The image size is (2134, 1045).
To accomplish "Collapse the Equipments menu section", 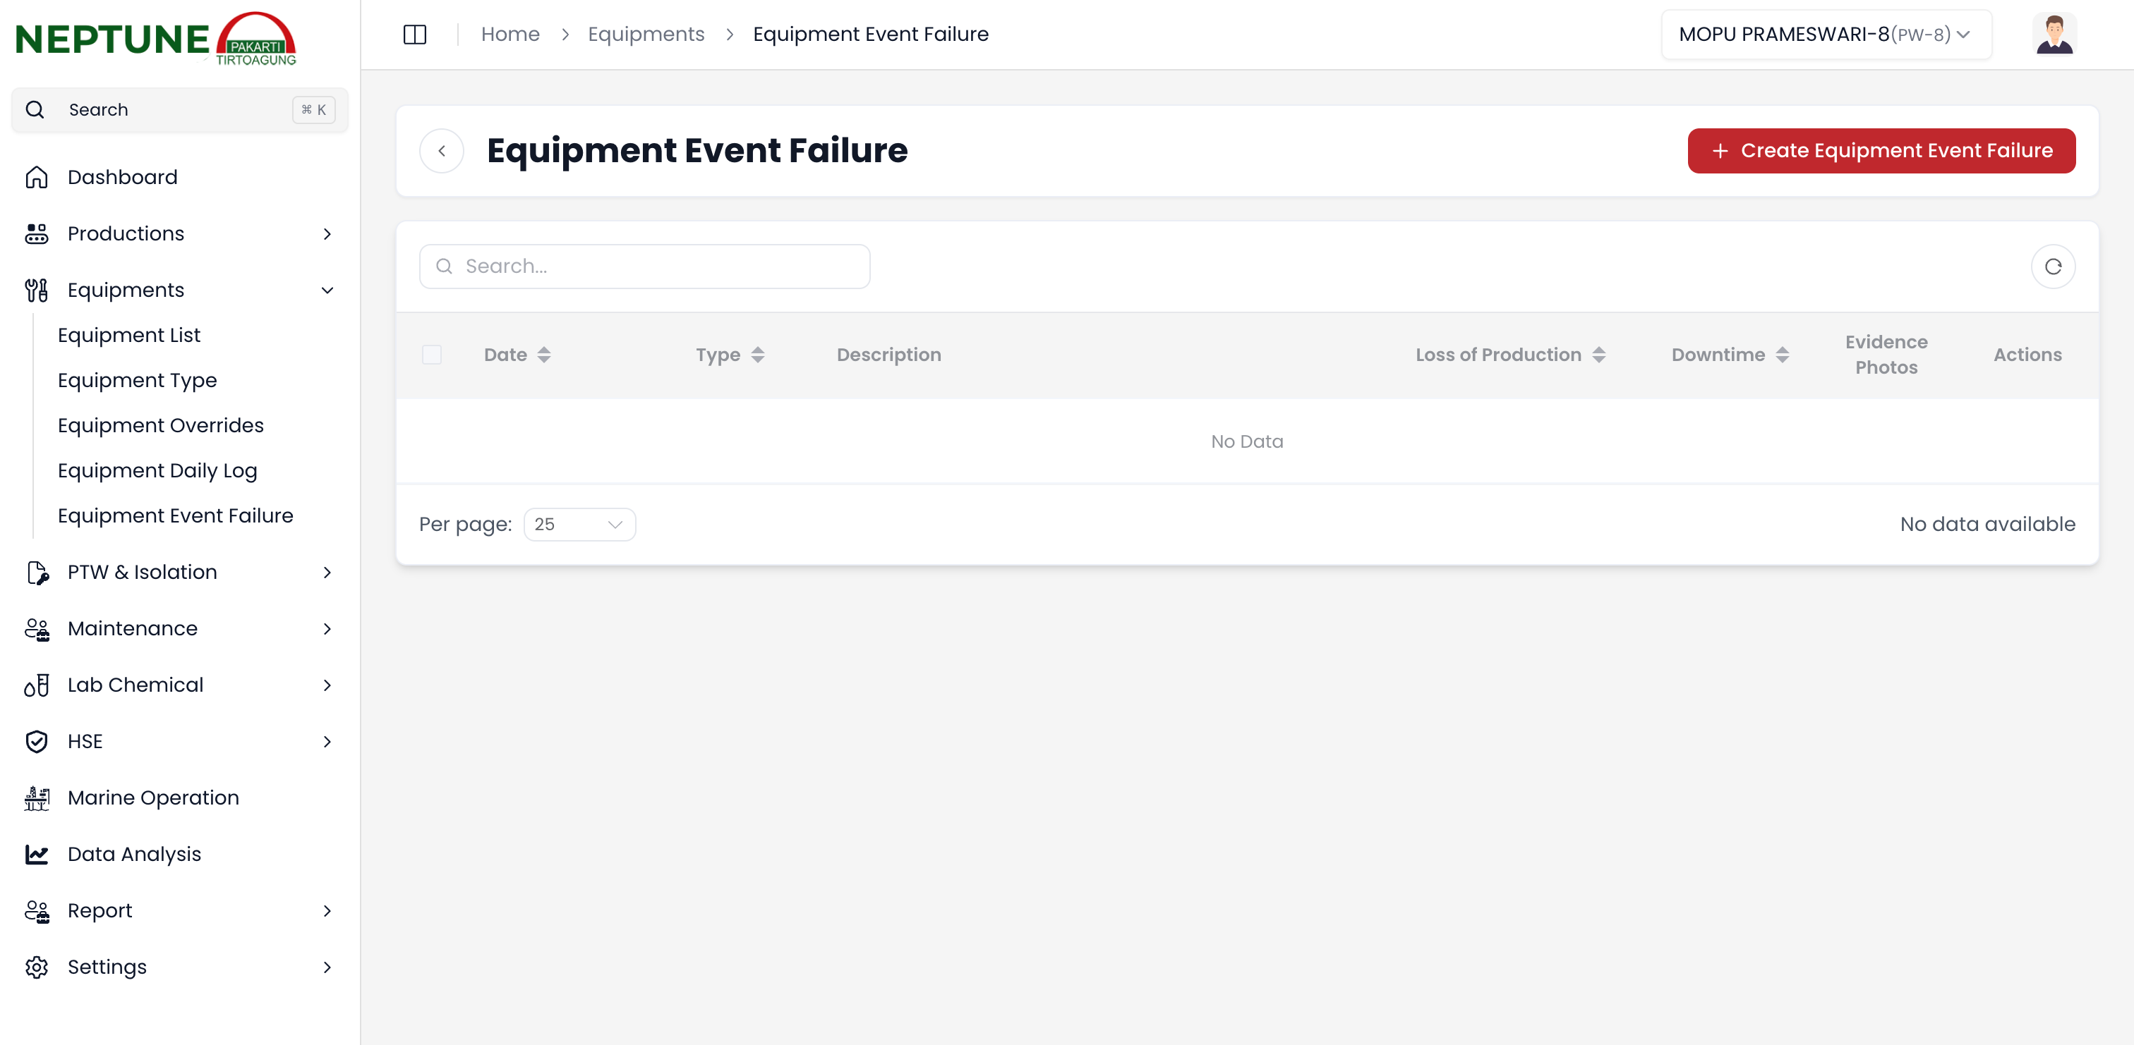I will tap(327, 290).
